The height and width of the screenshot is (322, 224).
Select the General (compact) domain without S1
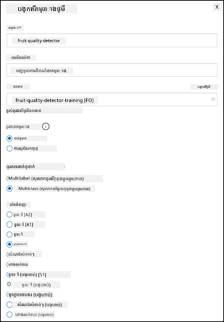[x=9, y=285]
